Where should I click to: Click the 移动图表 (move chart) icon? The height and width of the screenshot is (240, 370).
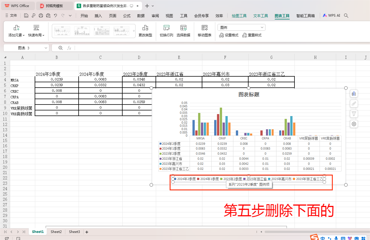tap(204, 31)
